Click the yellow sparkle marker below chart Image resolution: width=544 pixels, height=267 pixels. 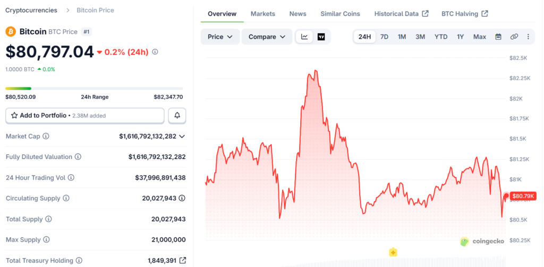pyautogui.click(x=393, y=252)
